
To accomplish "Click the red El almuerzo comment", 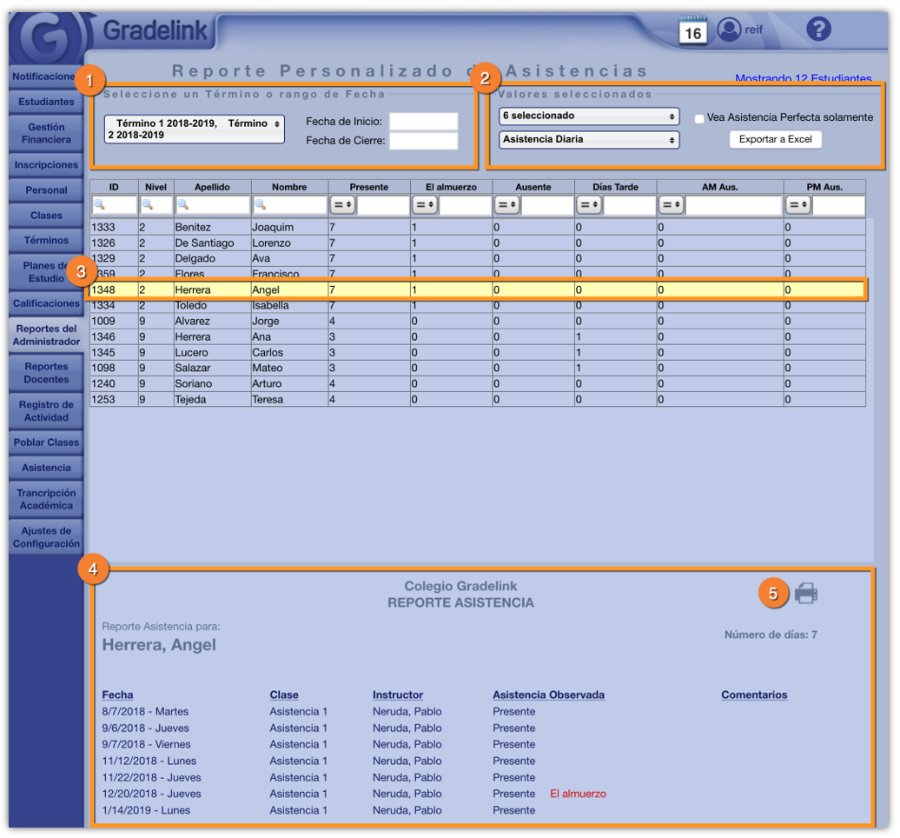I will (578, 794).
